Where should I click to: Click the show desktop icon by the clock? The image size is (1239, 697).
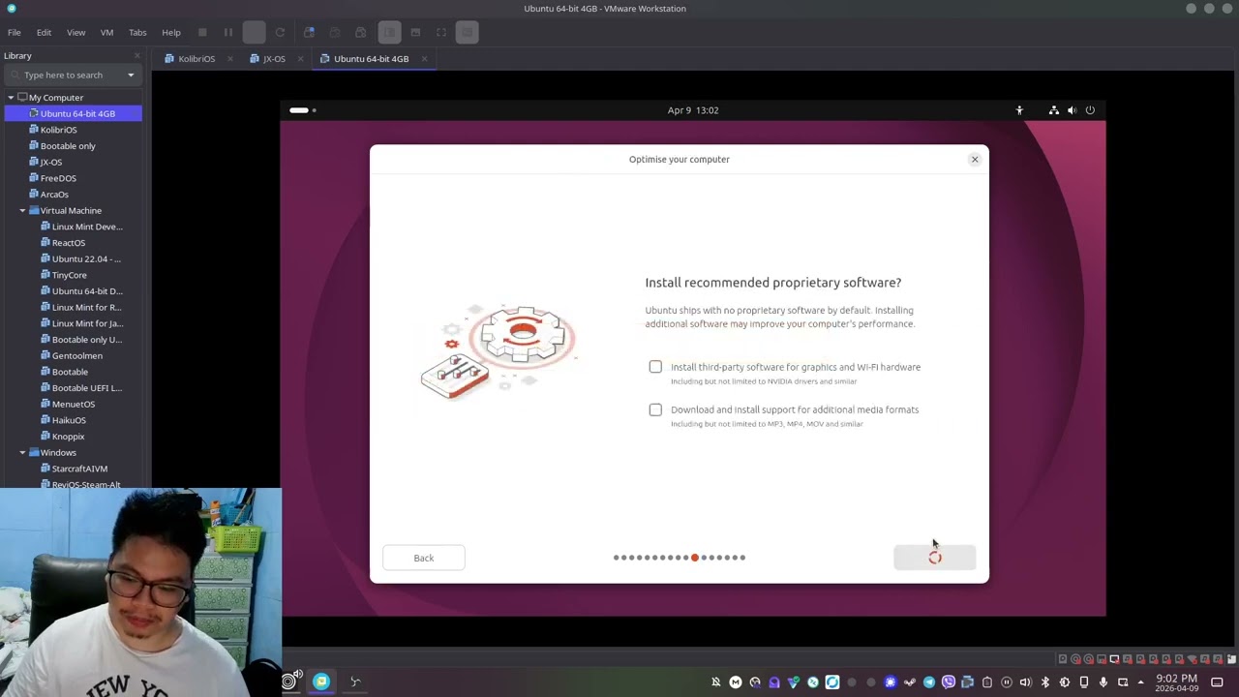1218,682
